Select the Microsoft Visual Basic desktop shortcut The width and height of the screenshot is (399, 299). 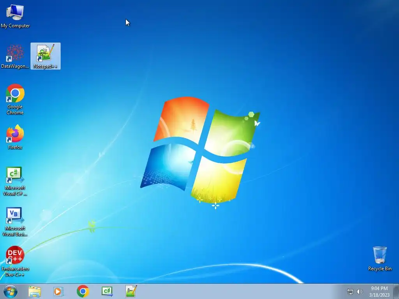15,222
